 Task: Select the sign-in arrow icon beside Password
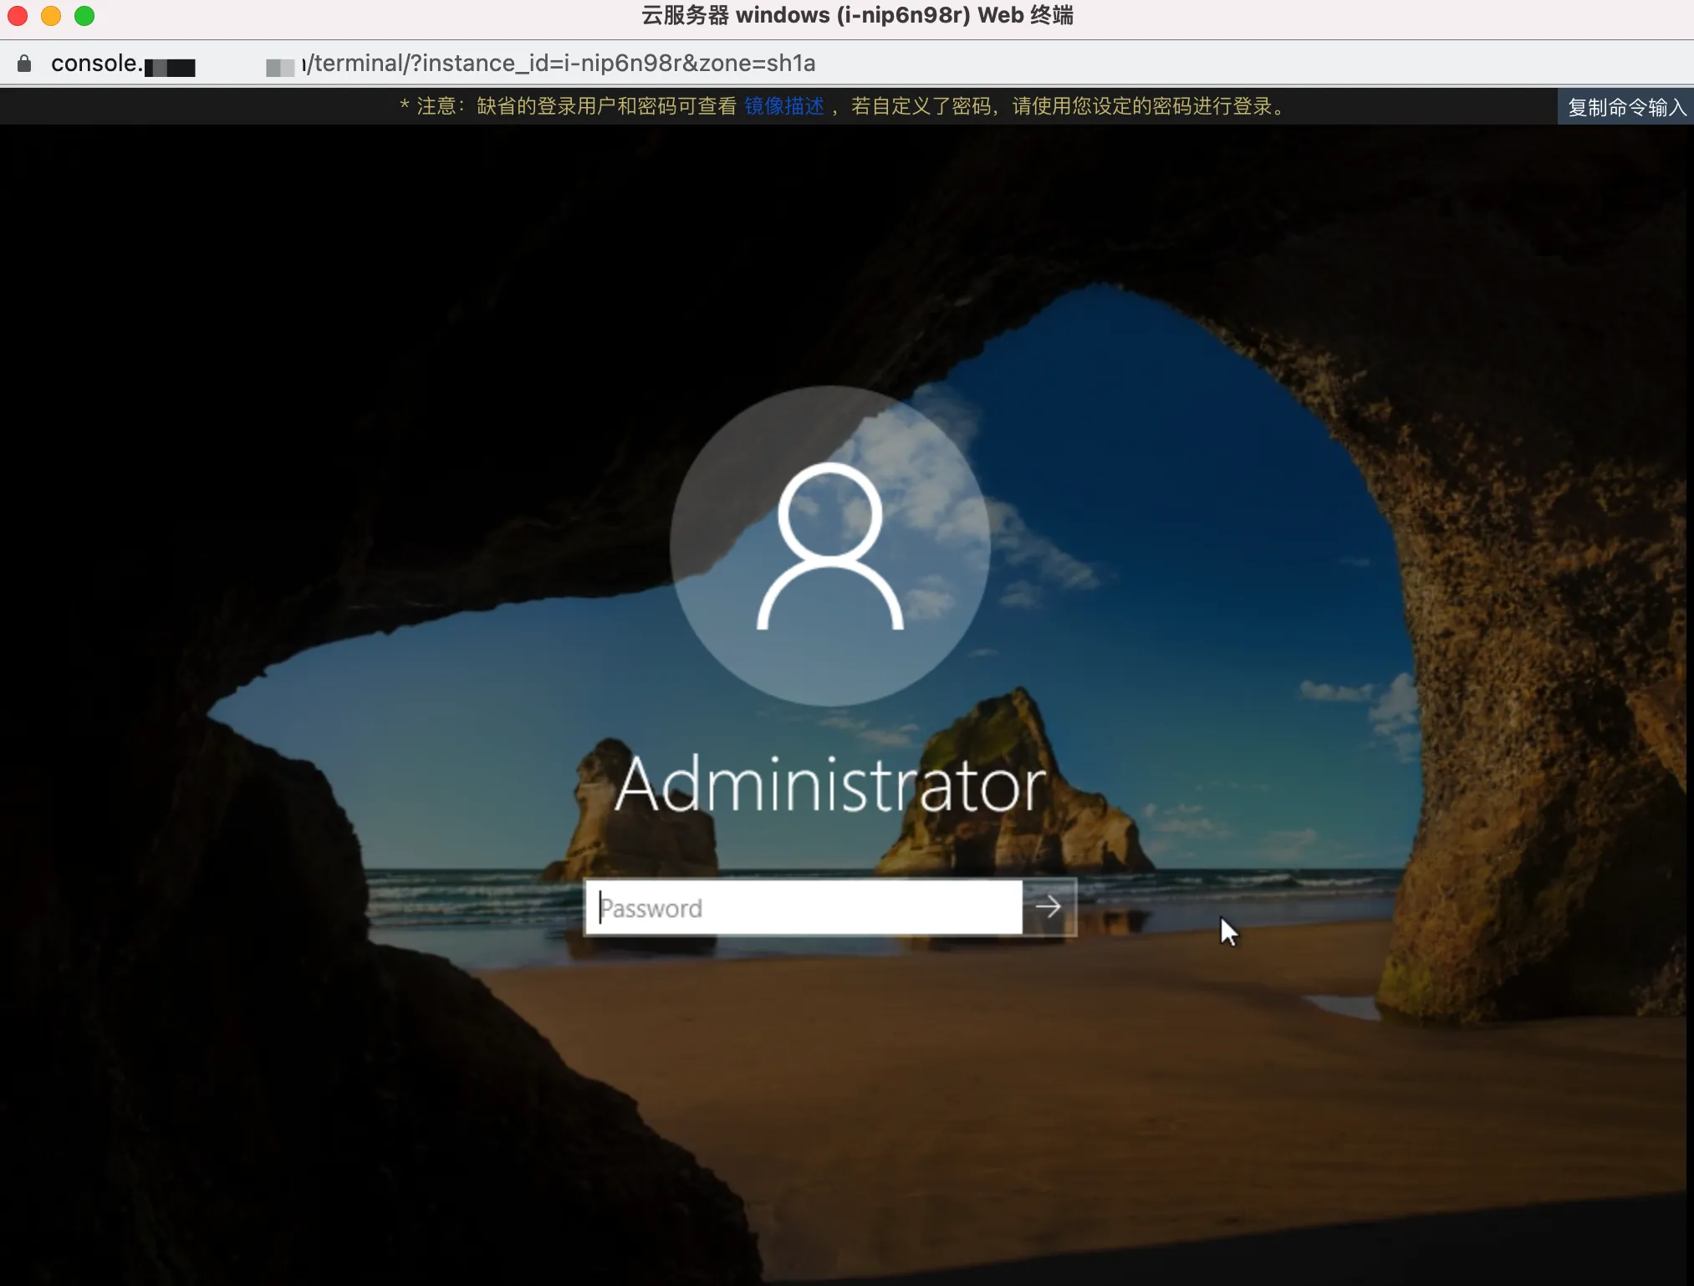pyautogui.click(x=1049, y=907)
